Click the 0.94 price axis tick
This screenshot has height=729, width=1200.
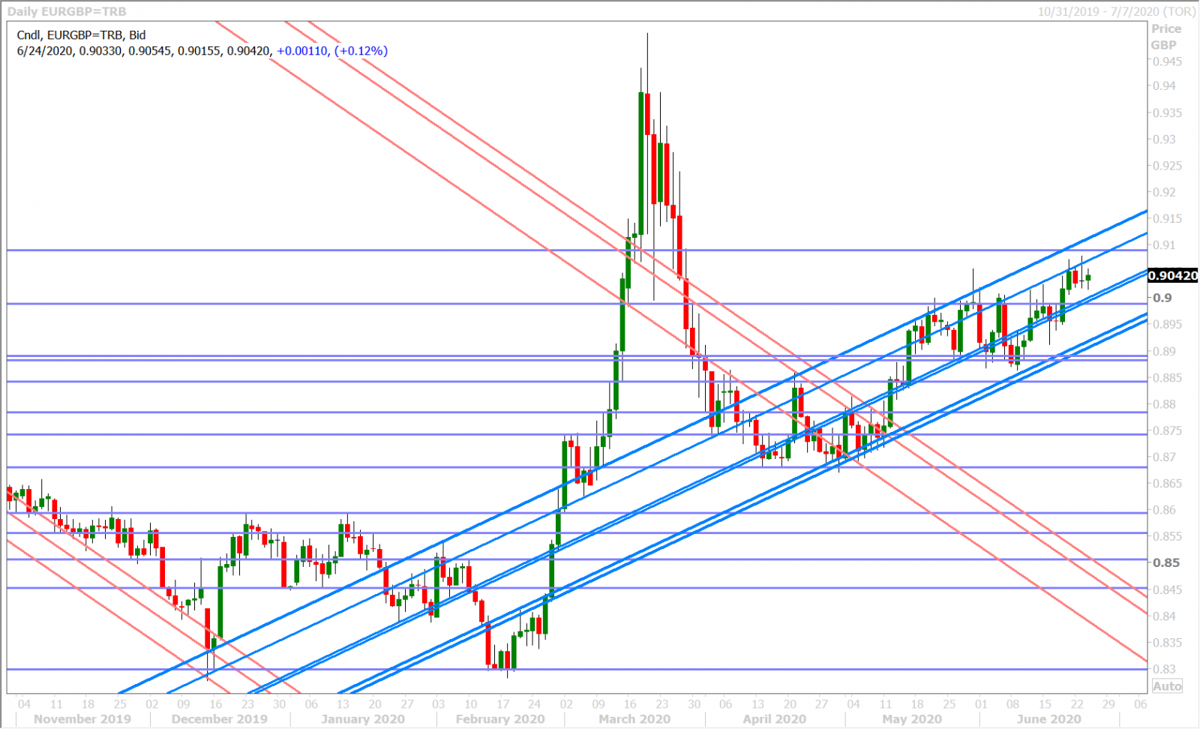click(1164, 86)
